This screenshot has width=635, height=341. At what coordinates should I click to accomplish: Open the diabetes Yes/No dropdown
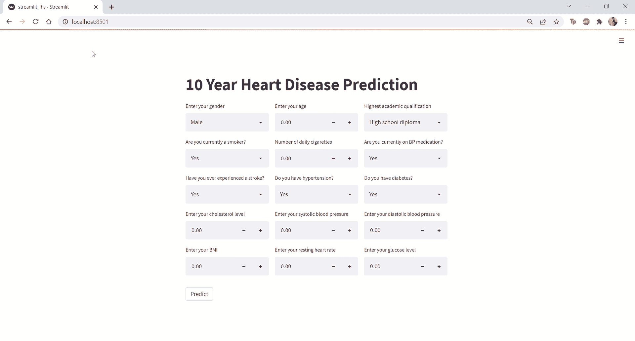[x=405, y=195]
